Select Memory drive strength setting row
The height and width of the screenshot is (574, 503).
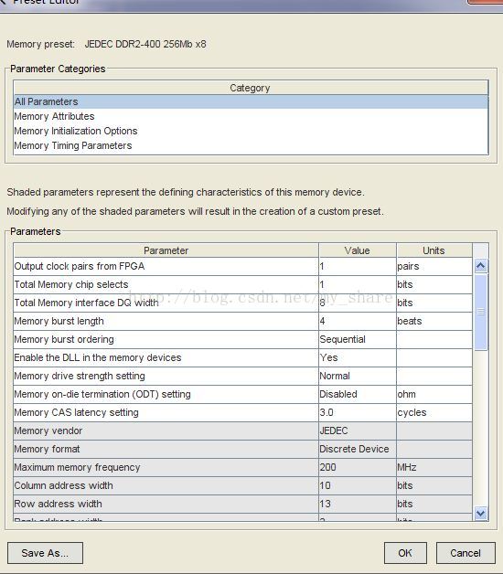(x=166, y=377)
